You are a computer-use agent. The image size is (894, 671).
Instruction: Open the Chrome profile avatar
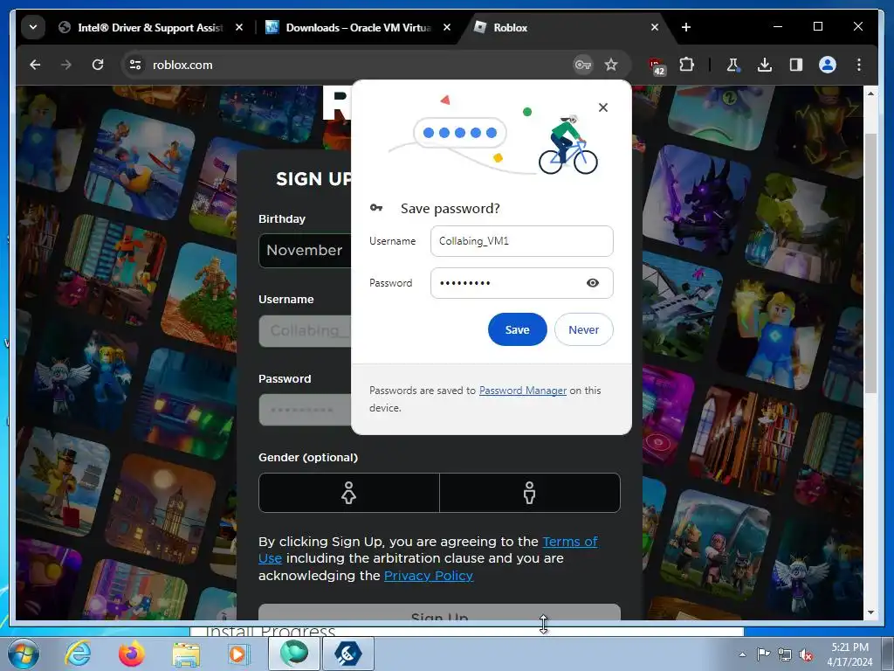pos(828,65)
